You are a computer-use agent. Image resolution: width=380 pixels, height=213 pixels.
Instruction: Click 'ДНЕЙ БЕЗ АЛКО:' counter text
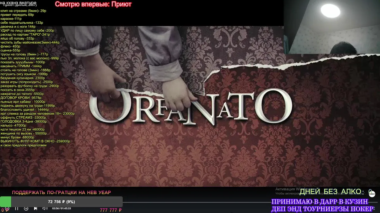(x=332, y=192)
